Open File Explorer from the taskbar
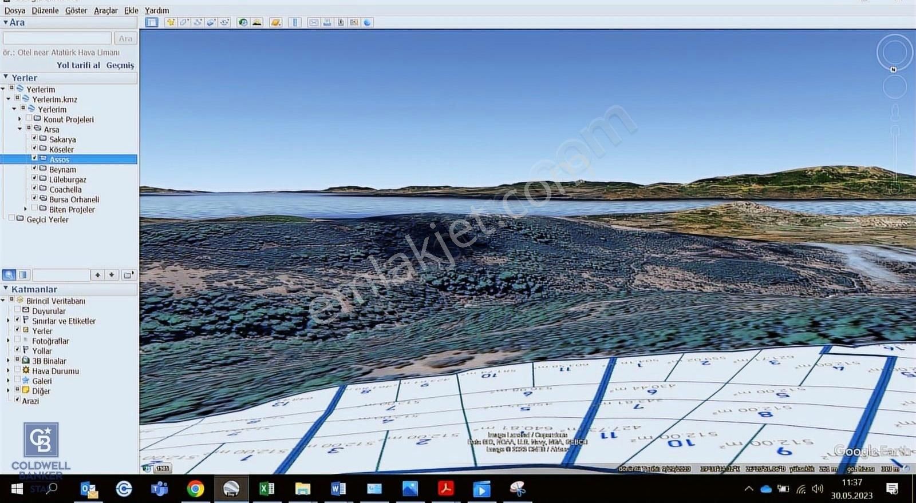 (302, 489)
